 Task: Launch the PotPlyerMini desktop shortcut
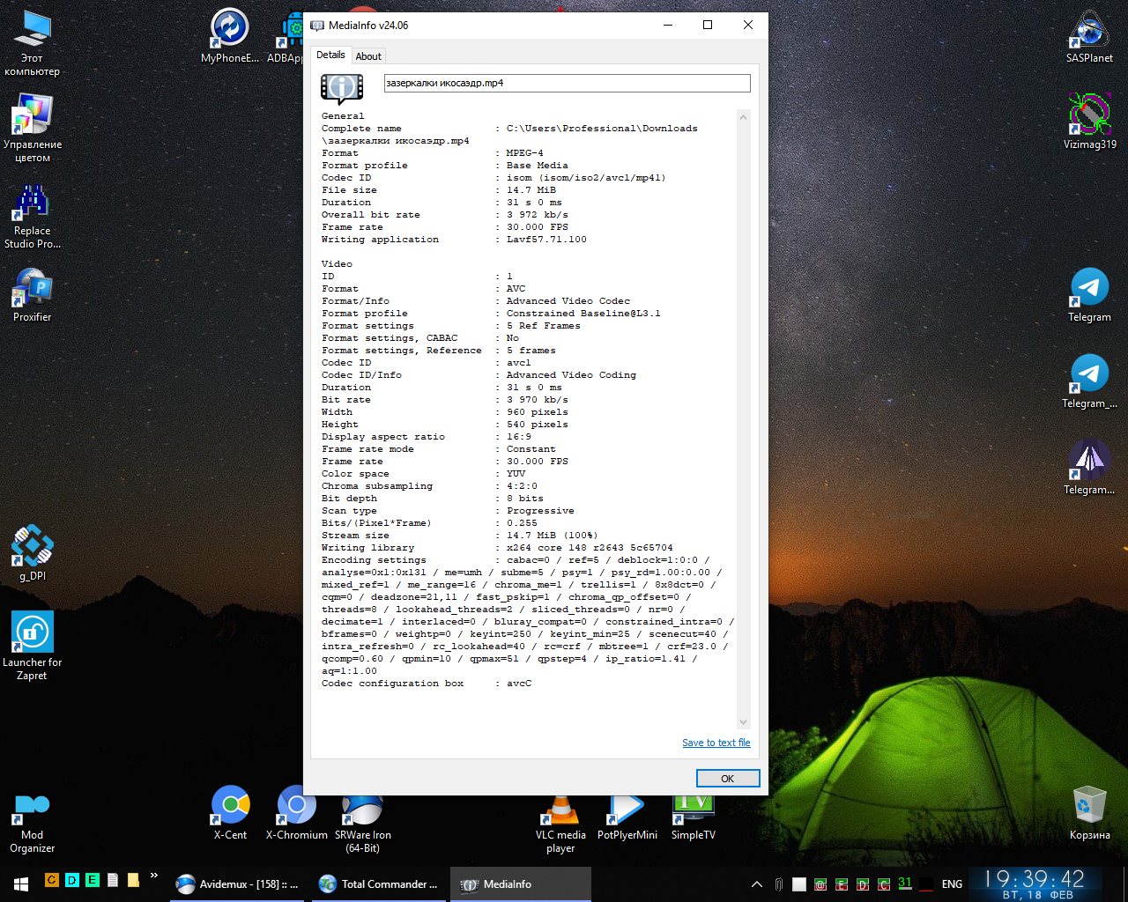point(627,817)
